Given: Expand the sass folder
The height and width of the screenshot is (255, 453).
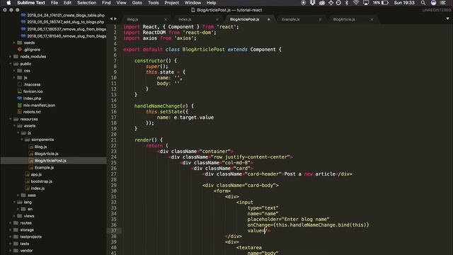Looking at the screenshot, I should [18, 195].
